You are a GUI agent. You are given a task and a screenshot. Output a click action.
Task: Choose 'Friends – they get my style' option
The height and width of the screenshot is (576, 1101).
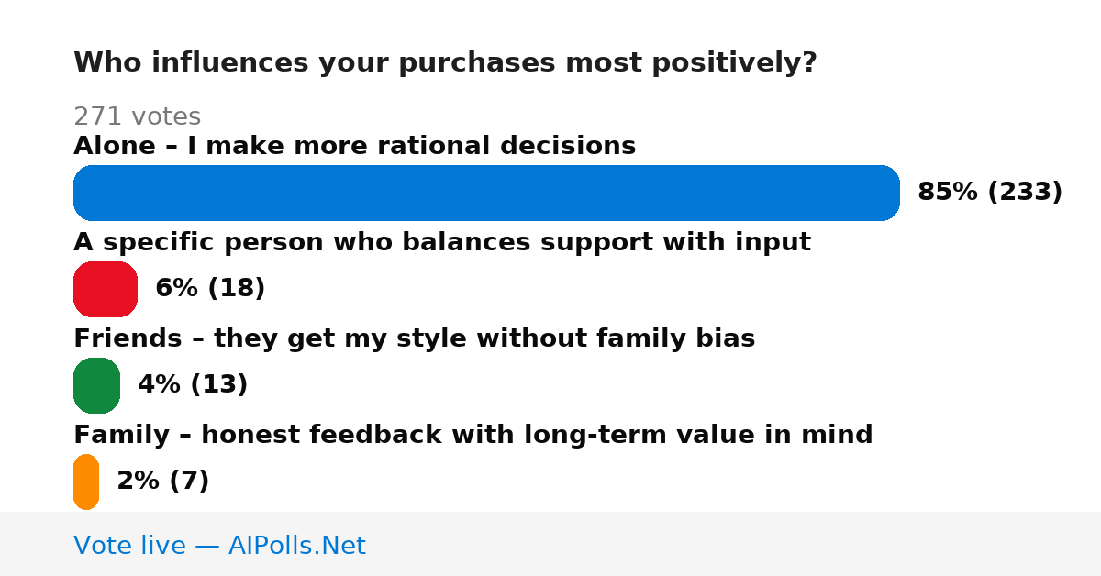(414, 338)
